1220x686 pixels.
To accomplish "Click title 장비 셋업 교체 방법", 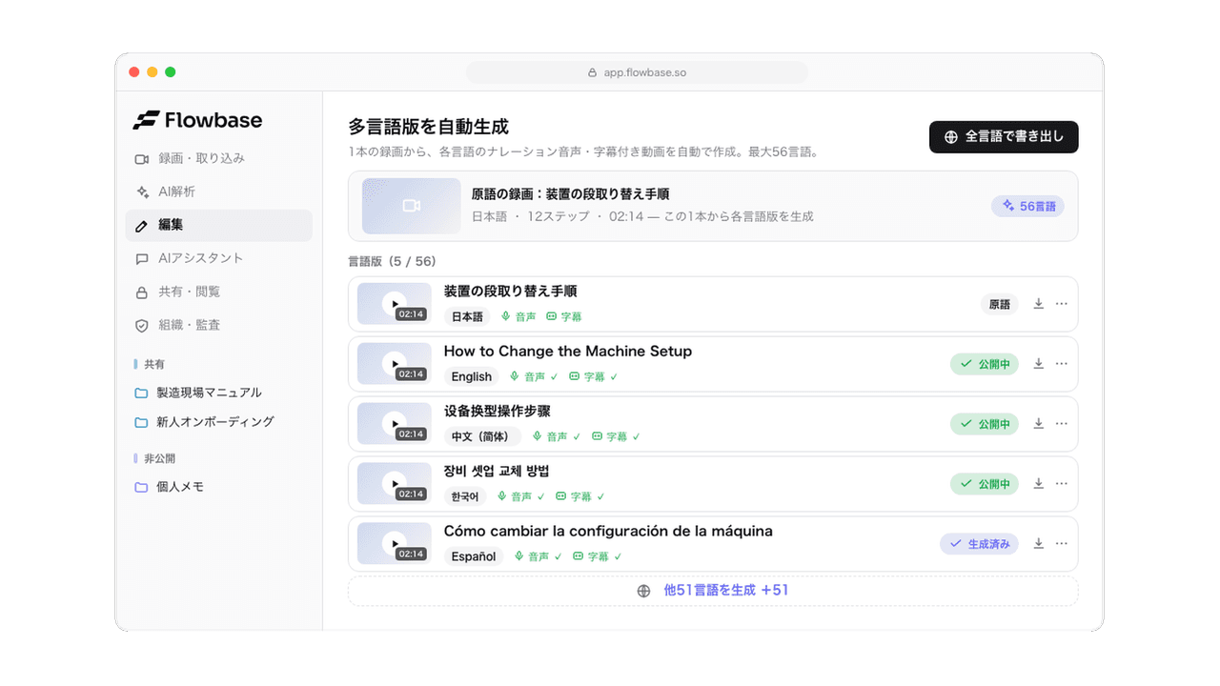I will [497, 472].
